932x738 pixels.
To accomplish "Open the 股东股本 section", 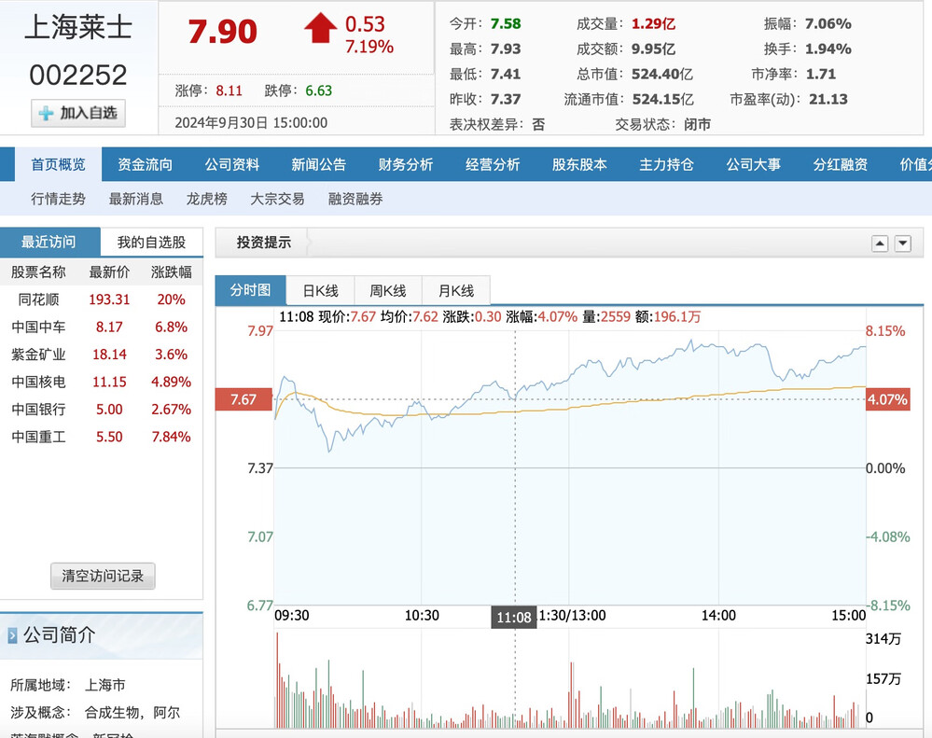I will click(x=579, y=162).
